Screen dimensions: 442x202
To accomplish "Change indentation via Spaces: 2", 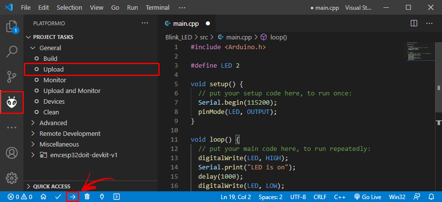I will point(270,197).
